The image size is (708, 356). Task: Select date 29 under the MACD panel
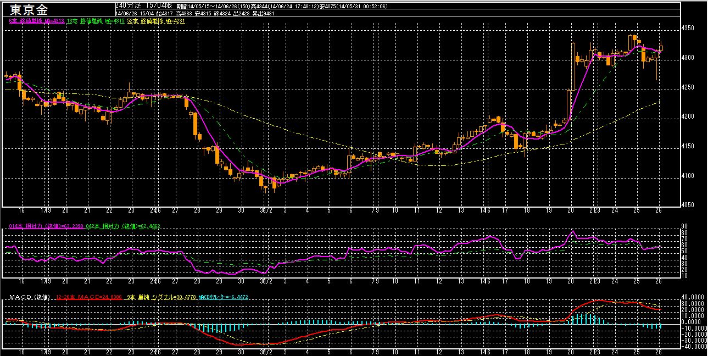tap(219, 352)
